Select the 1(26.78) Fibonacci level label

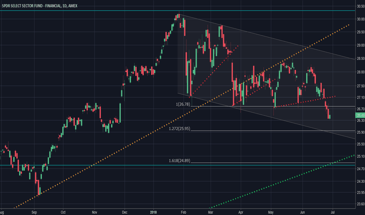[183, 104]
